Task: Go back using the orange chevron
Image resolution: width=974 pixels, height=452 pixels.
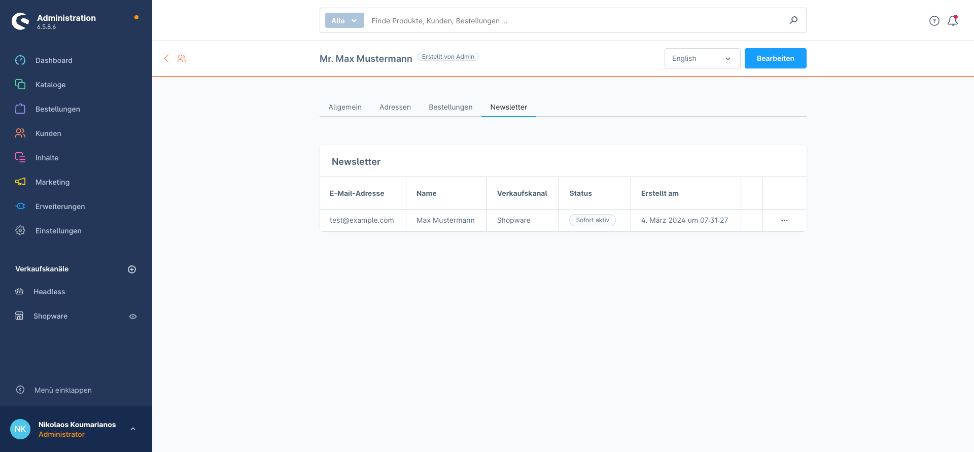Action: (x=166, y=58)
